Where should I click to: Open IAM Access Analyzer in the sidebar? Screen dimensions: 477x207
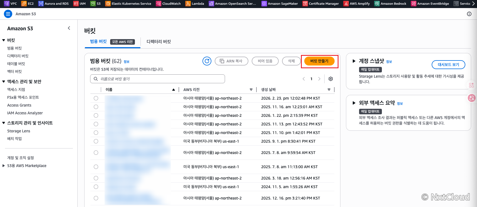coord(25,113)
